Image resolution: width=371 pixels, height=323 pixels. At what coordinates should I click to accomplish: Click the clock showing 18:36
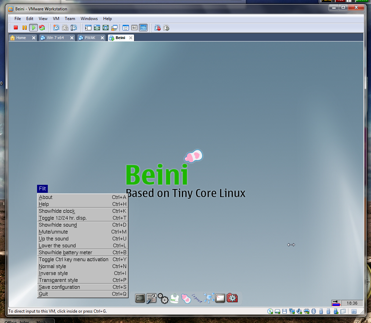tap(352, 303)
